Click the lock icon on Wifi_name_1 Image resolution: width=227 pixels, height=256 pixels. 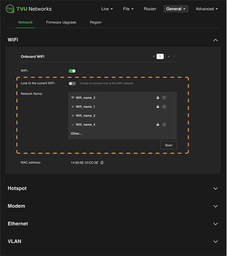click(158, 106)
